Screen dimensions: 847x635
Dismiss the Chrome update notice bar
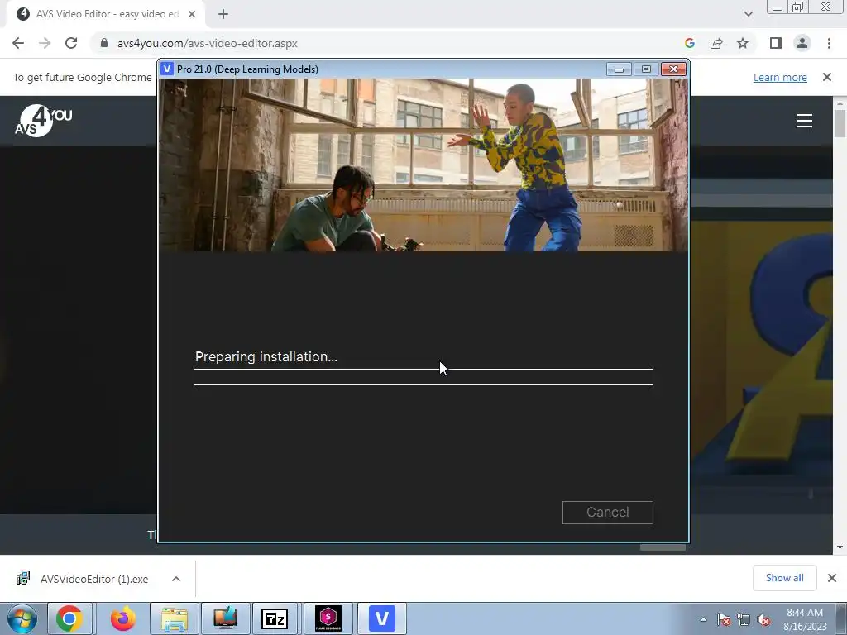click(x=827, y=77)
